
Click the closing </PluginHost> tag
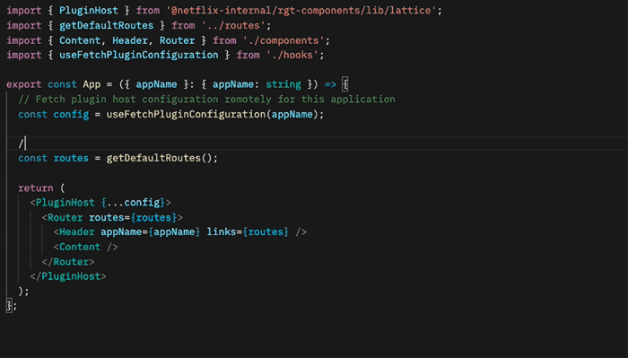point(68,276)
